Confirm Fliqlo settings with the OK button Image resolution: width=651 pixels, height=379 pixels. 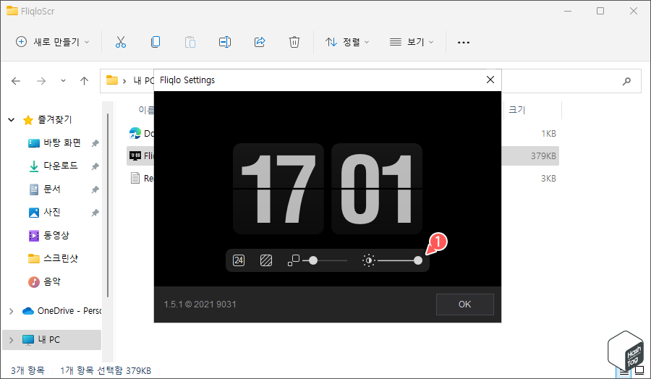click(464, 305)
